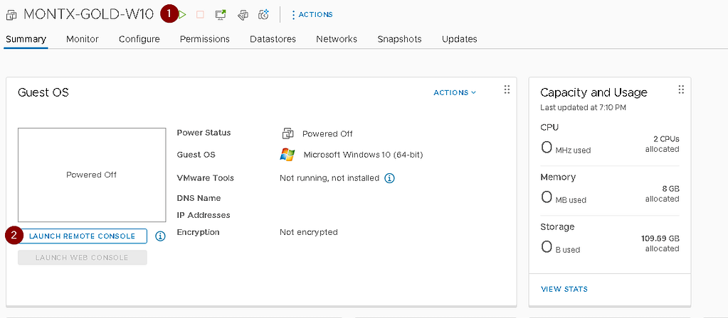
Task: Open the Configure tab
Action: click(x=139, y=39)
